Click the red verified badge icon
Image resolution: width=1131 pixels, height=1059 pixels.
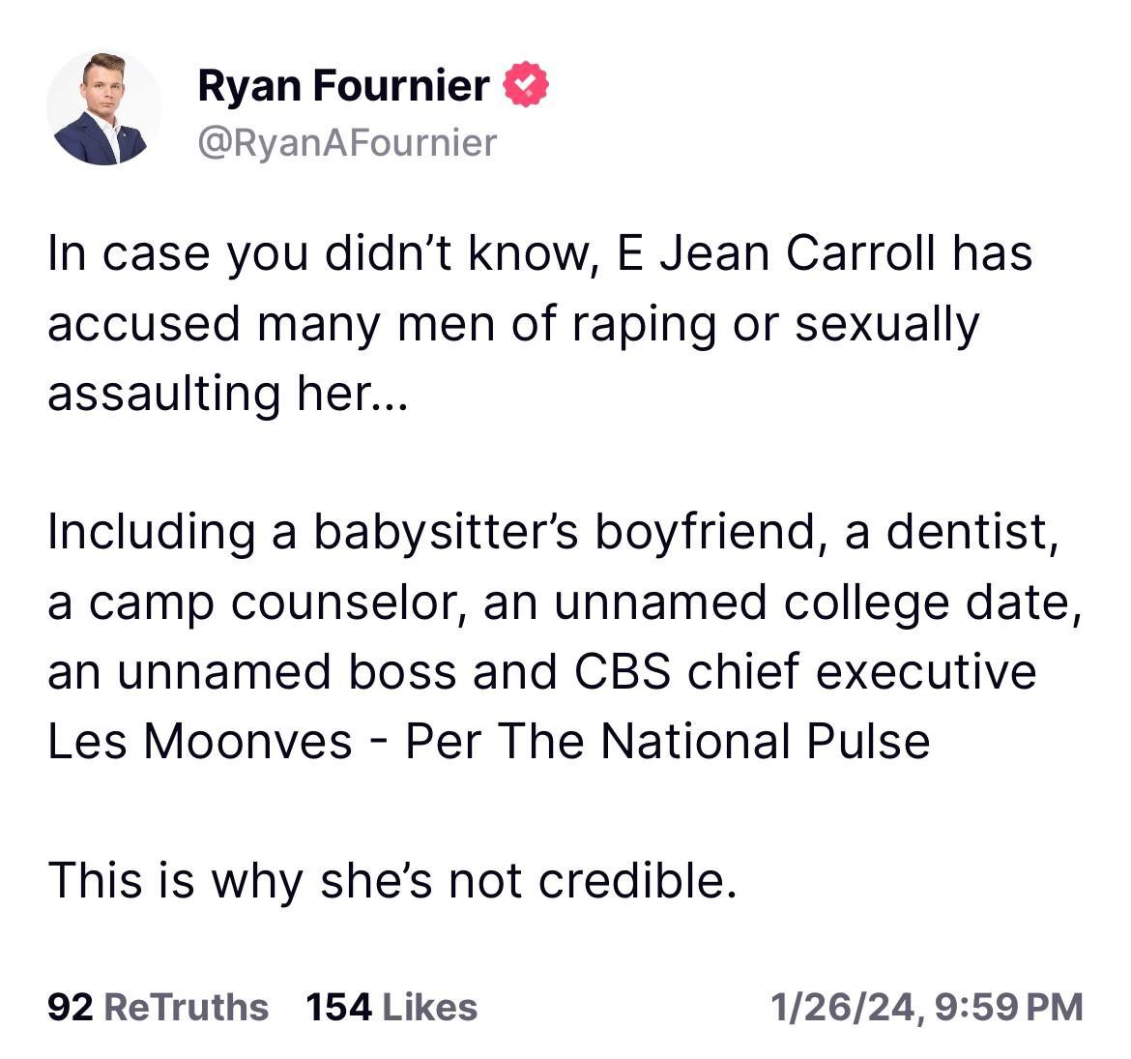[525, 84]
